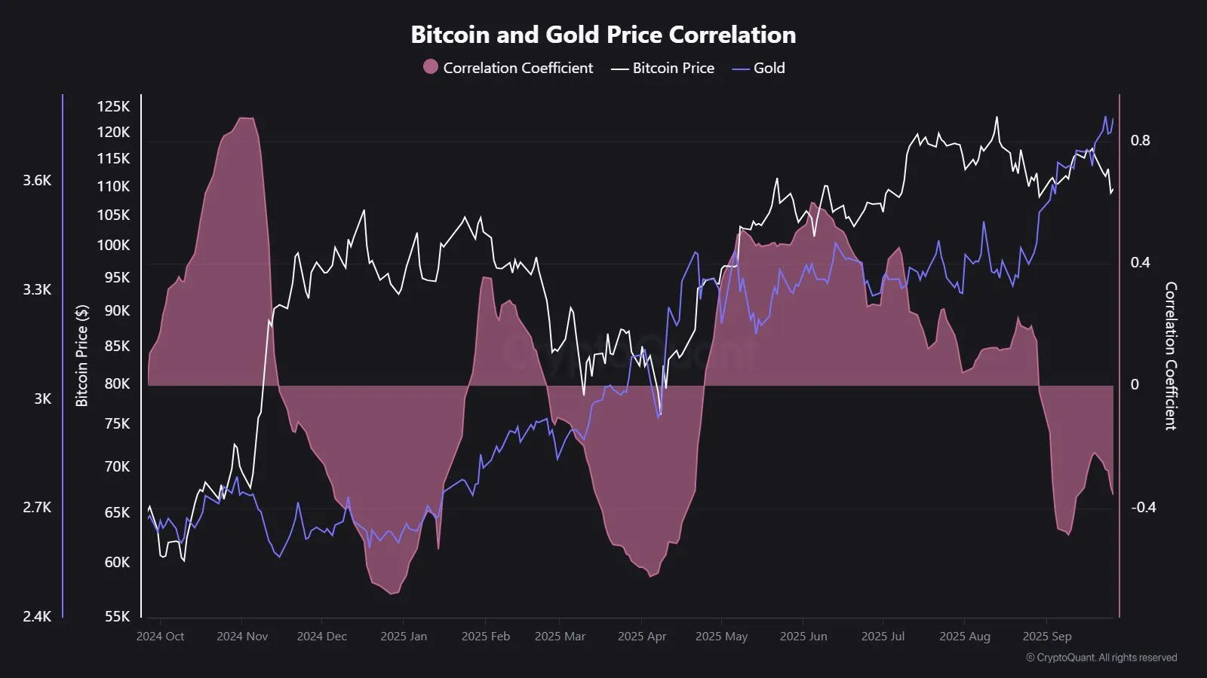Select the 2024 Oct x-axis label
1207x678 pixels.
tap(160, 637)
